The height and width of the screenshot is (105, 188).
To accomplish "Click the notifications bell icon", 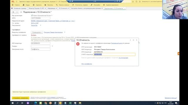I will pos(133,1).
